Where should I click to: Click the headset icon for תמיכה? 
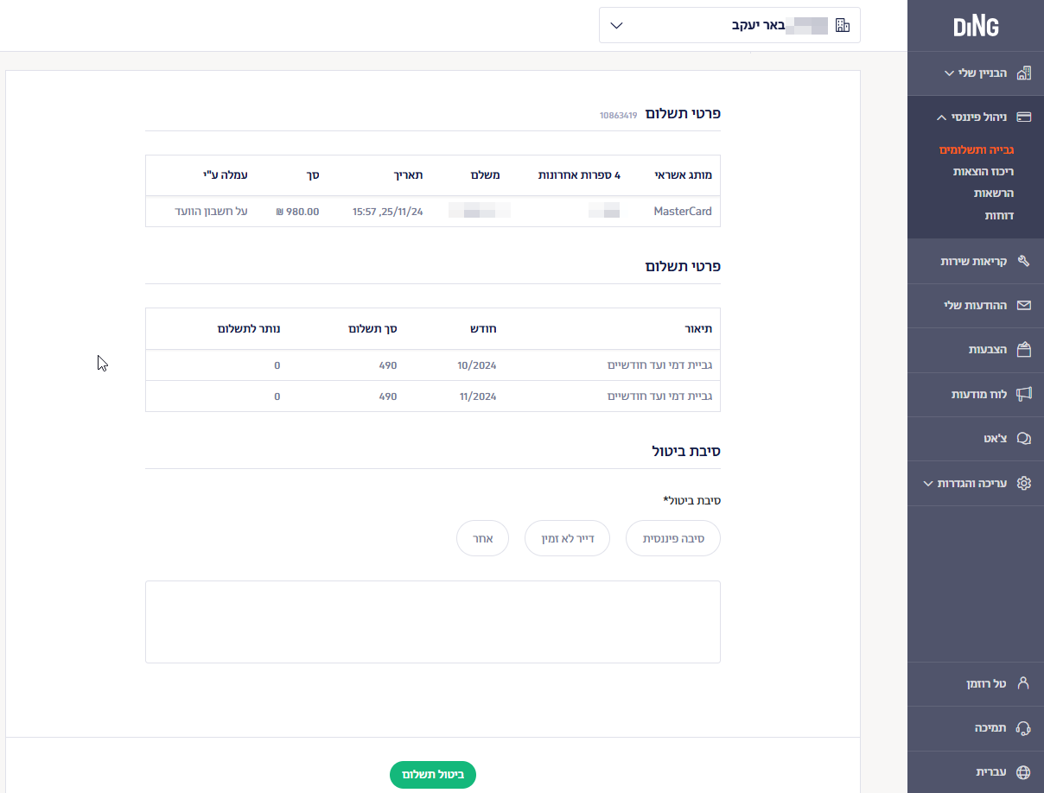tap(1024, 728)
